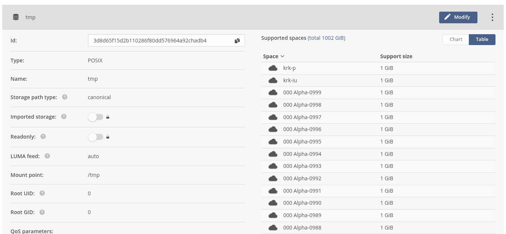Show help tooltip for Imported storage
This screenshot has width=506, height=234.
click(x=64, y=117)
